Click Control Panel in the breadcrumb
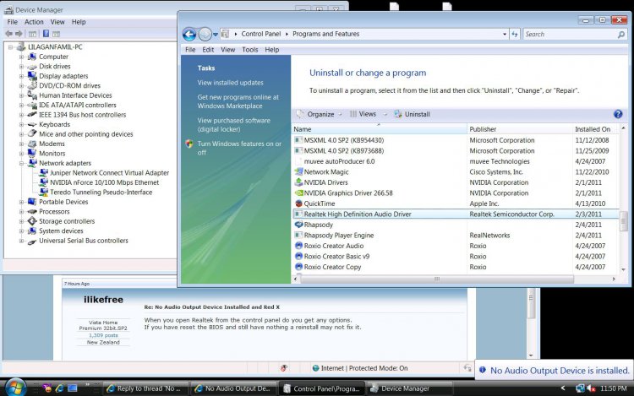This screenshot has width=634, height=396. (x=261, y=34)
